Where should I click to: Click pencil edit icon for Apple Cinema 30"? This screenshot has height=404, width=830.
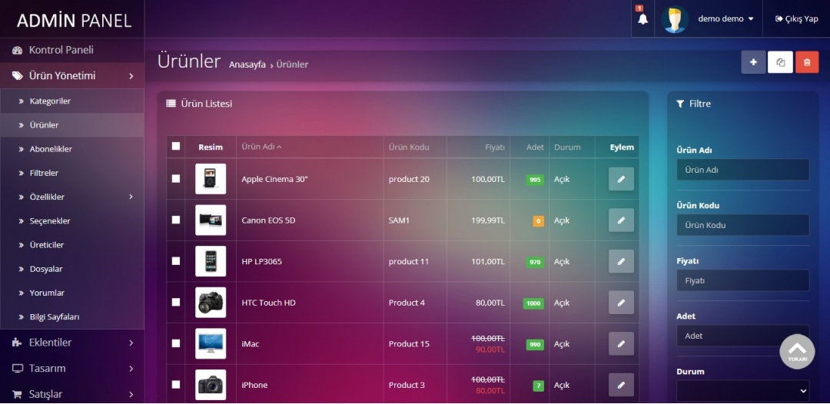tap(621, 179)
